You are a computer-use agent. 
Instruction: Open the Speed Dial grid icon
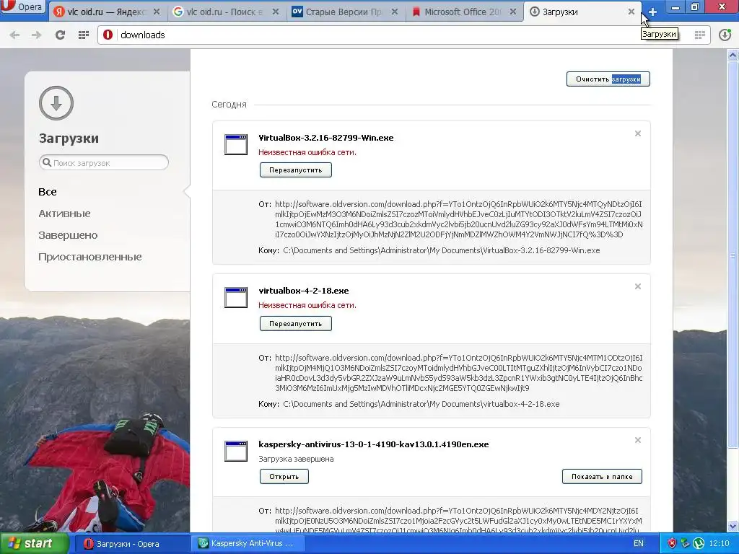tap(84, 35)
